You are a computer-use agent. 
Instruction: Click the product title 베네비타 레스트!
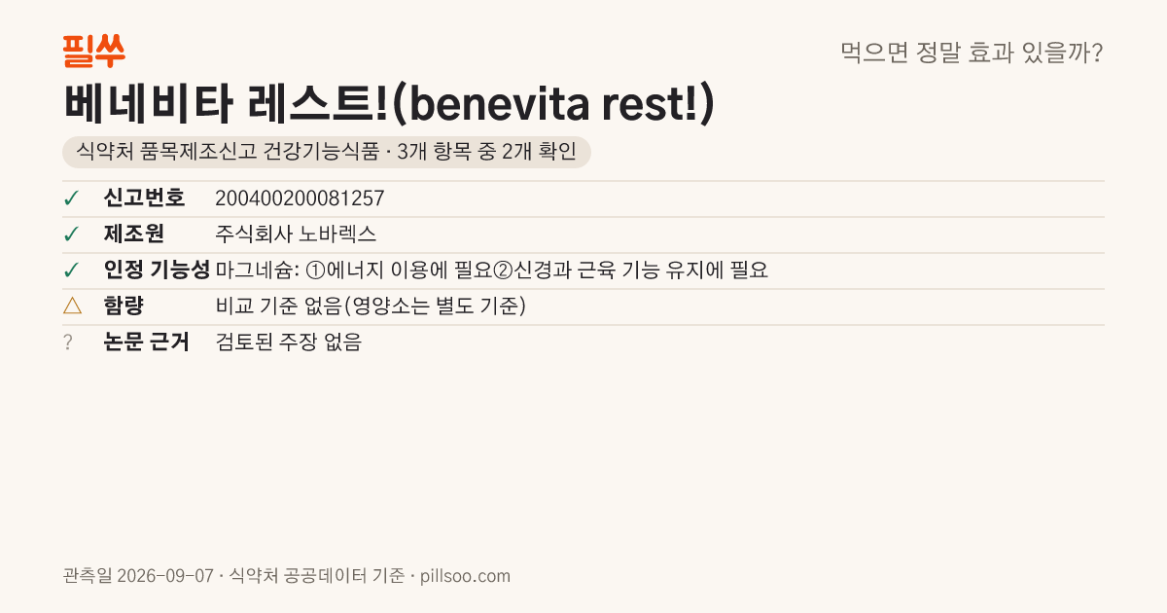coord(389,104)
